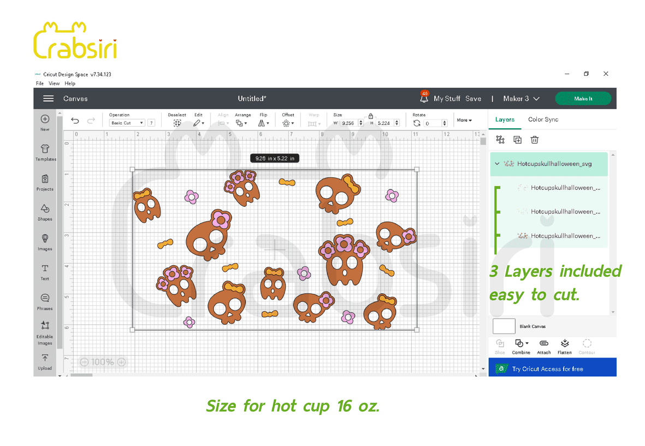Click the Flatten icon
Viewport: 645px width, 446px height.
point(565,346)
